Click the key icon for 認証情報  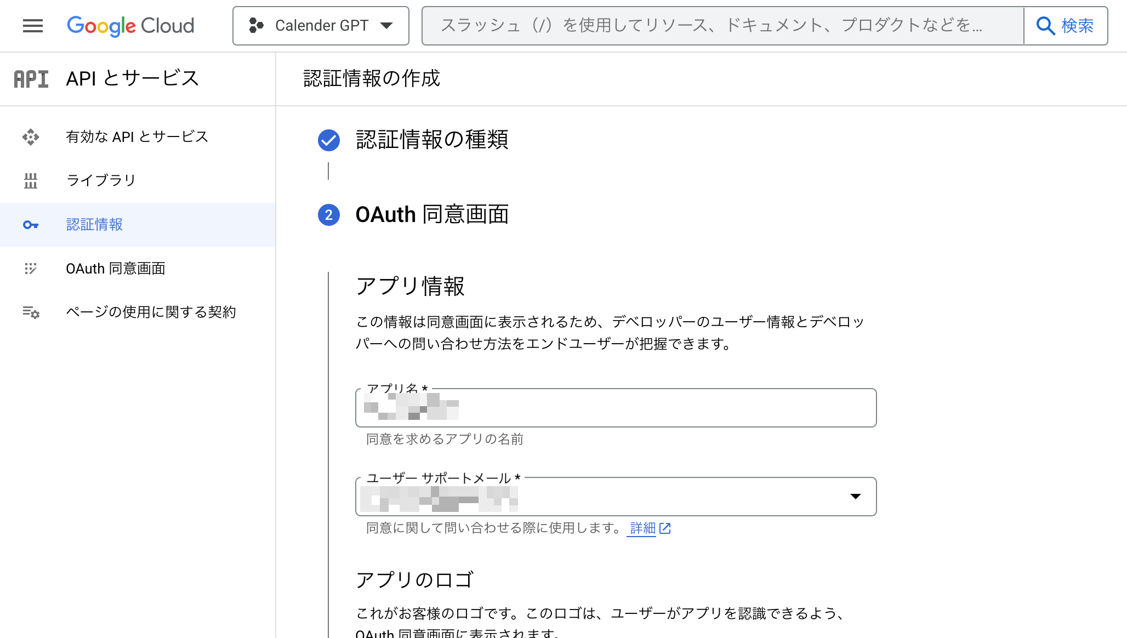click(x=31, y=225)
